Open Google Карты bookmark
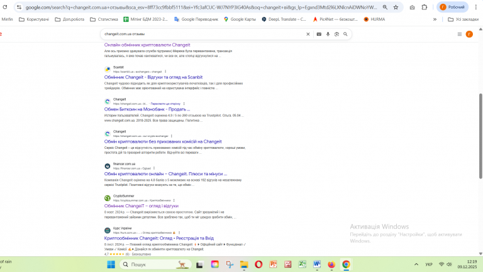 tap(240, 19)
